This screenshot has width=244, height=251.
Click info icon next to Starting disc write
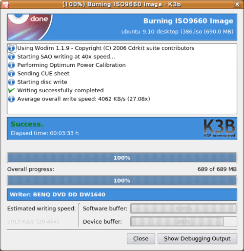[11, 82]
